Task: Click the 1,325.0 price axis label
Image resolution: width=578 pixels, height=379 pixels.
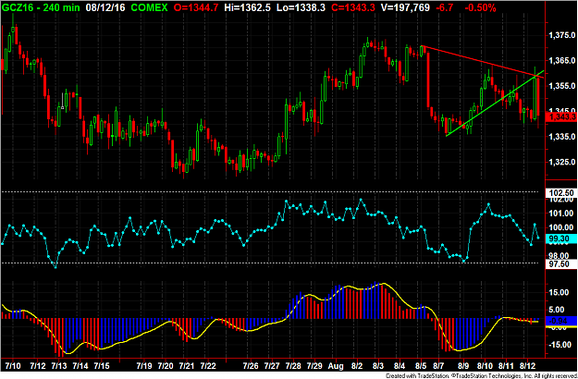Action: pos(561,162)
